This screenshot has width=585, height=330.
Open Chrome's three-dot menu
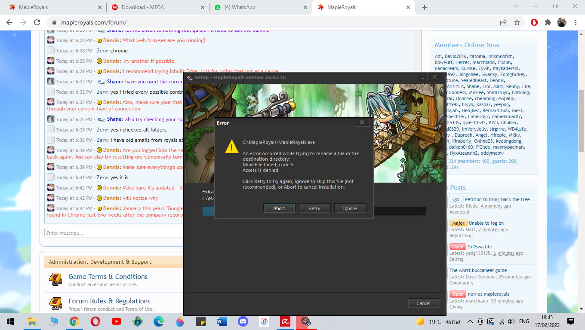576,22
